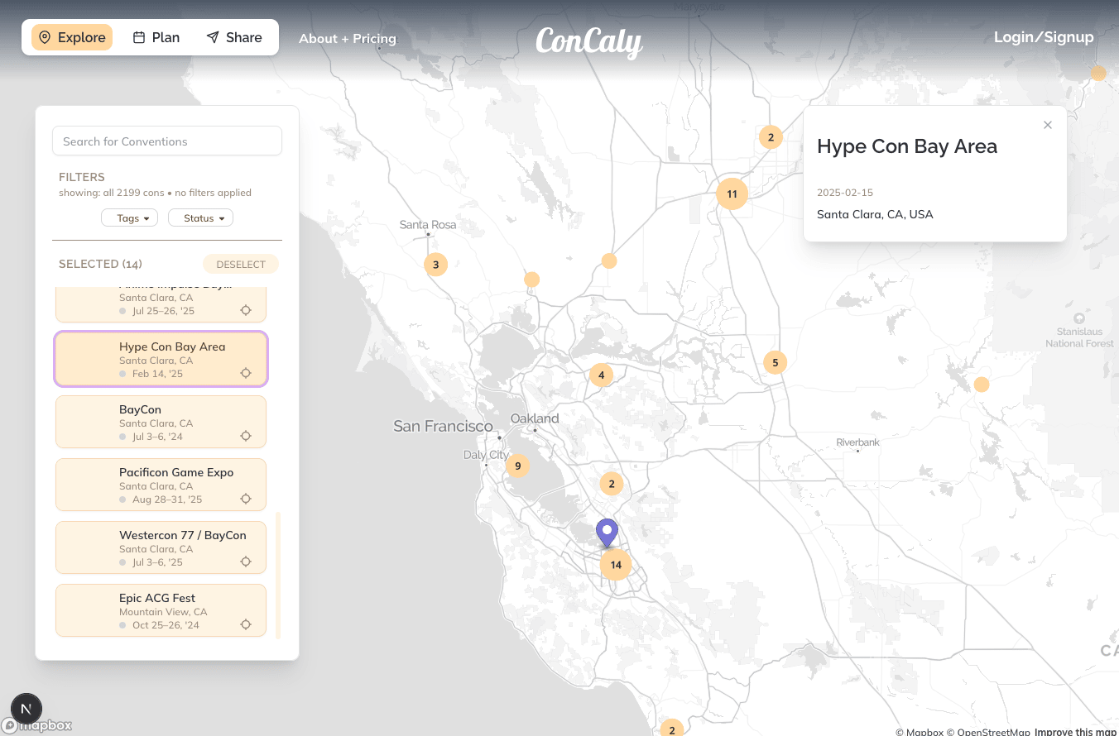Screen dimensions: 1119x736
Task: Locate Hype Con Bay Area using its crosshair icon
Action: click(246, 373)
